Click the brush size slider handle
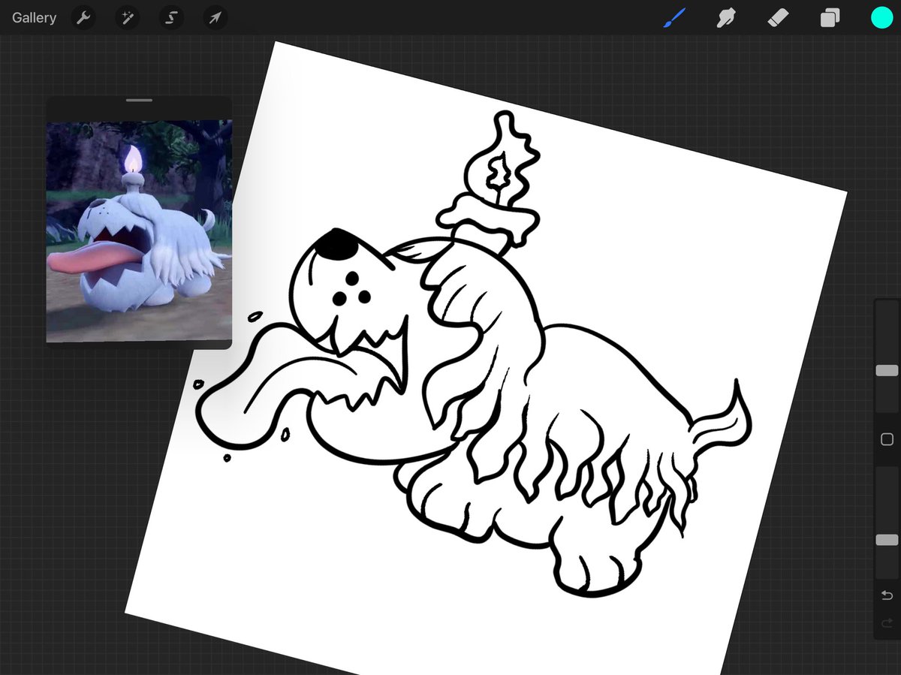Viewport: 901px width, 675px height. click(887, 371)
